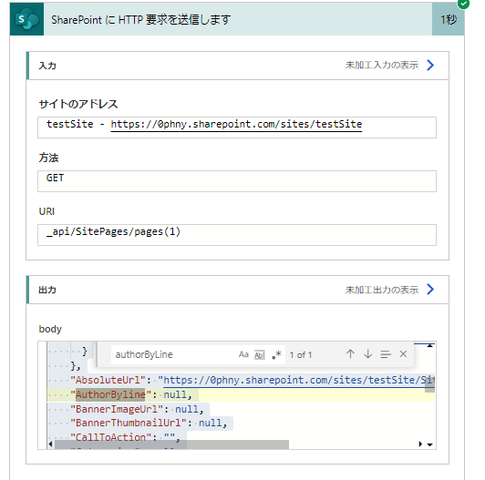The height and width of the screenshot is (480, 485).
Task: Open 未加工入力の表示 raw inputs link
Action: 382,66
